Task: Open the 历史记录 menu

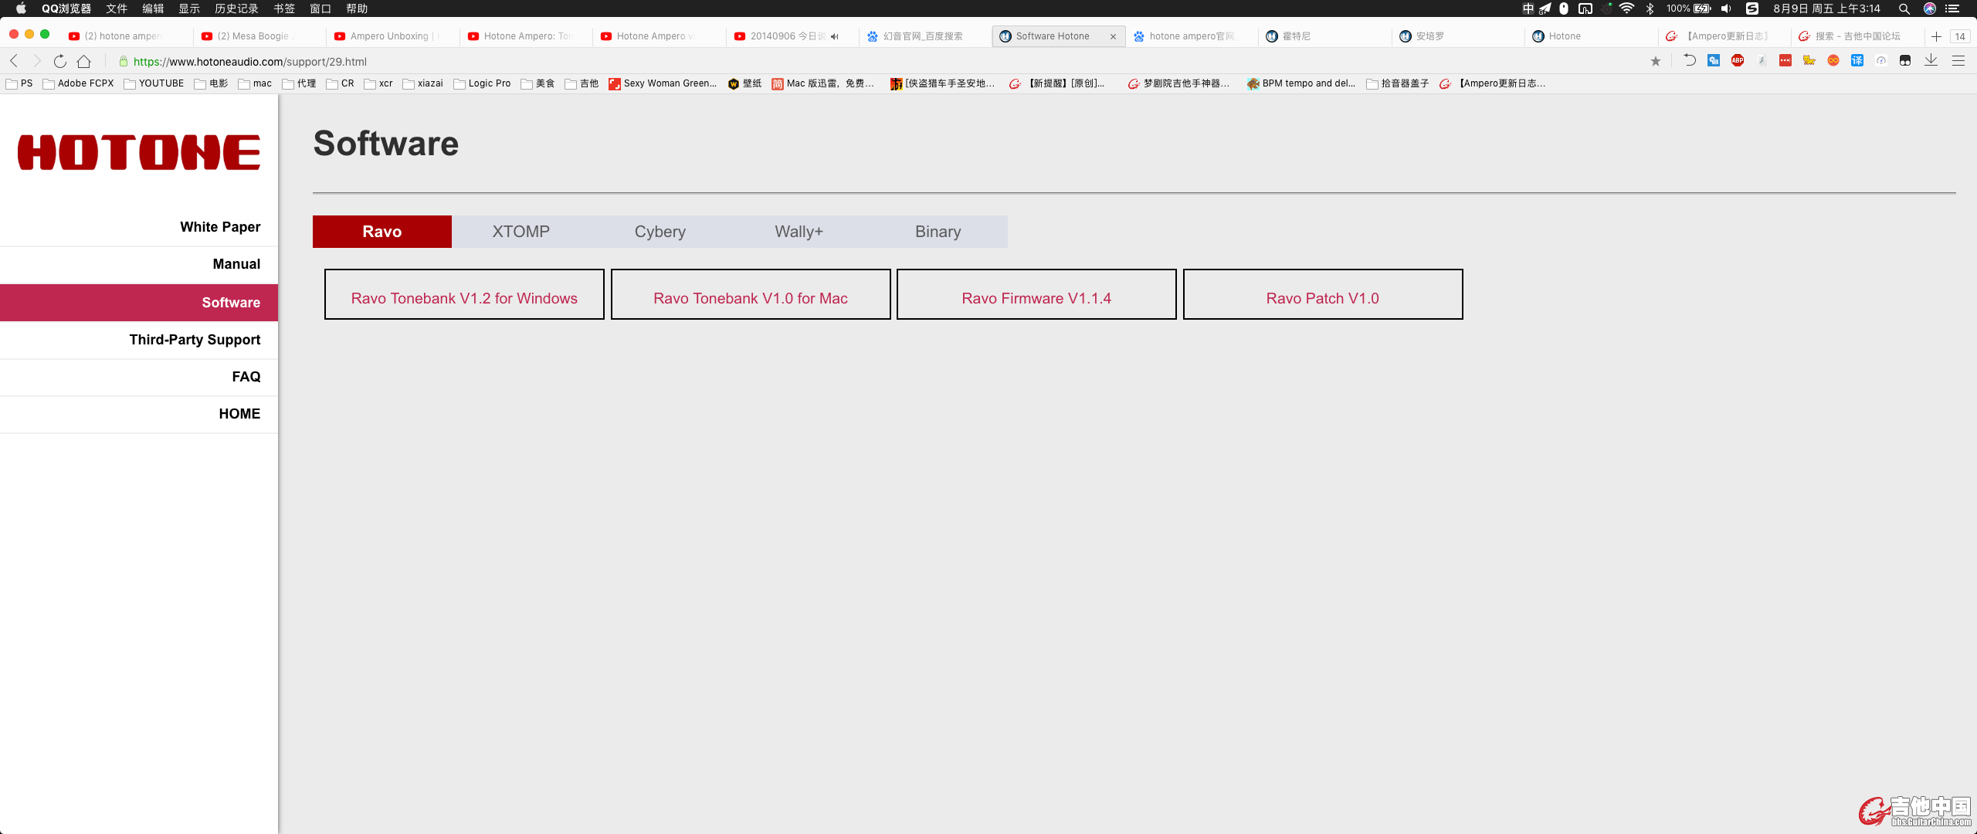Action: [236, 8]
